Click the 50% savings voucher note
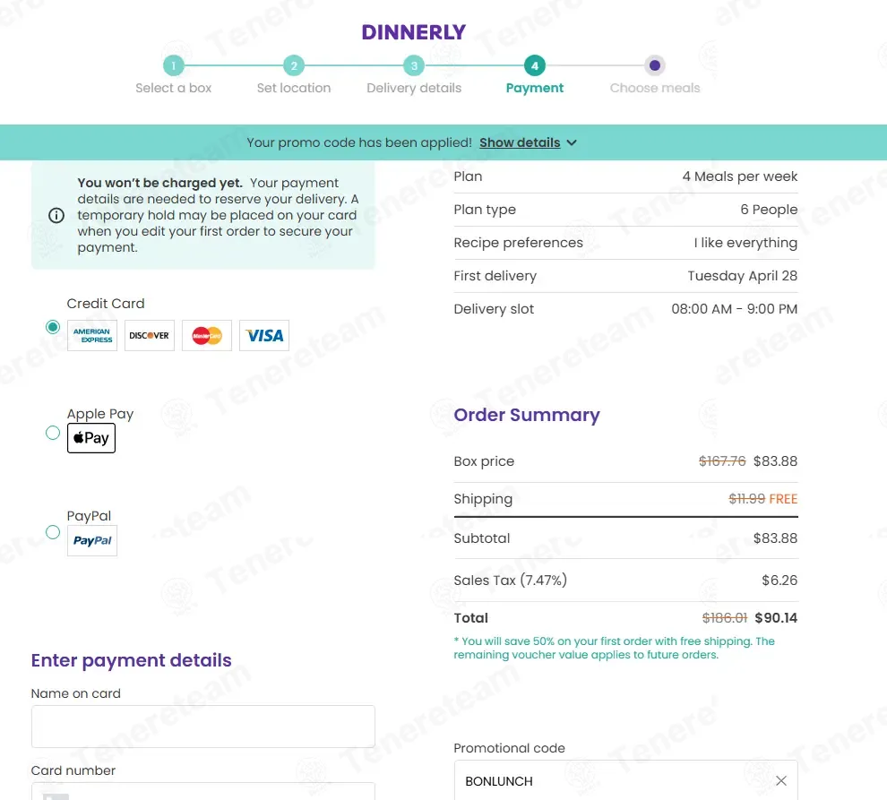Screen dimensions: 887x800 click(x=614, y=648)
